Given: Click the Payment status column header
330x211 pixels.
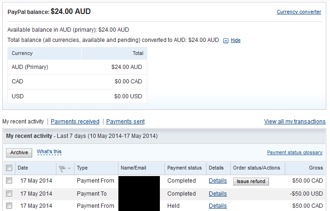Looking at the screenshot, I should coord(185,168).
